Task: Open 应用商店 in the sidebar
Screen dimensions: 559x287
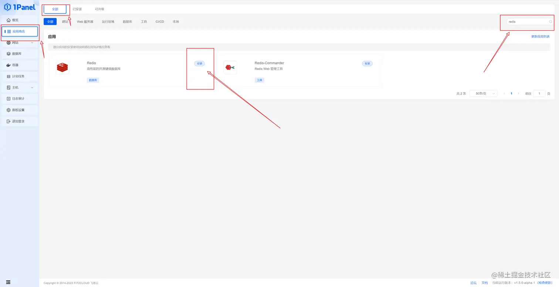Action: click(20, 31)
